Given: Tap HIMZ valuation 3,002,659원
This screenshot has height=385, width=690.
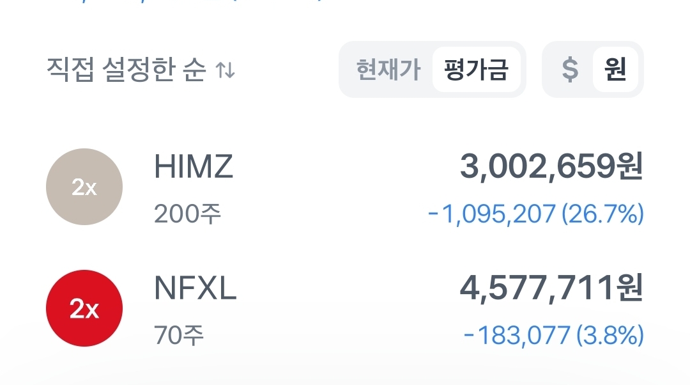Looking at the screenshot, I should pyautogui.click(x=551, y=168).
